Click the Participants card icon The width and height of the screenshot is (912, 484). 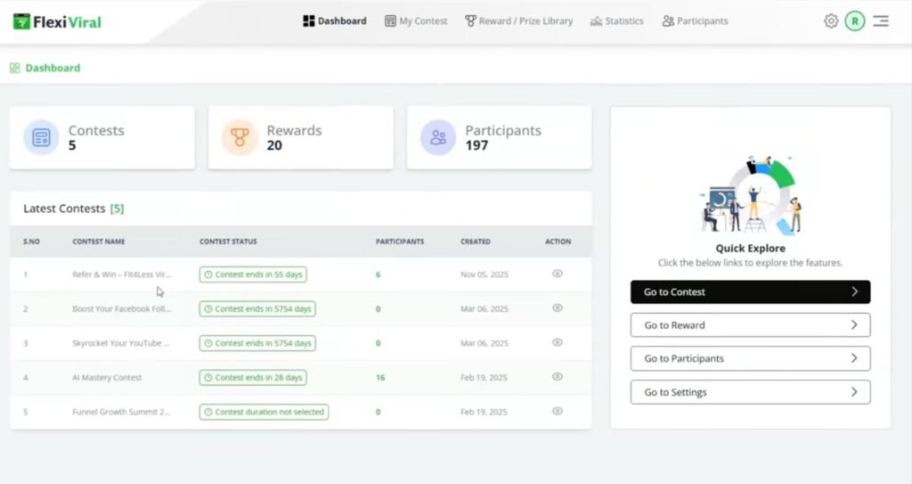coord(438,138)
